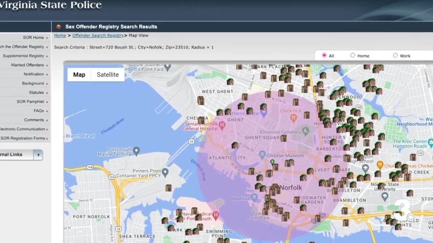This screenshot has width=433, height=243.
Task: Open Comments sidebar link
Action: pyautogui.click(x=34, y=120)
